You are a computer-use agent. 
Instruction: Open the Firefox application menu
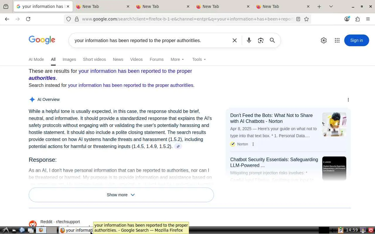[x=368, y=19]
